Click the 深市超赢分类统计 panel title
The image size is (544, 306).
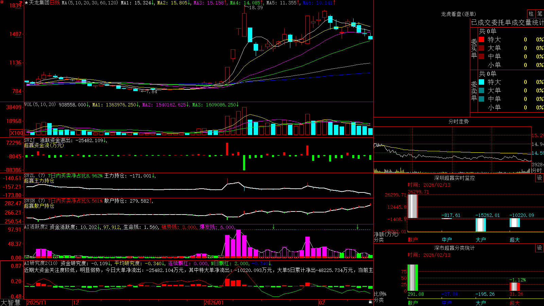pos(454,248)
